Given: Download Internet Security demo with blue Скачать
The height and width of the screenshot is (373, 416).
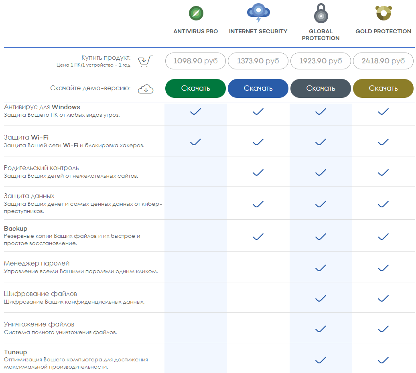Looking at the screenshot, I should click(x=258, y=88).
